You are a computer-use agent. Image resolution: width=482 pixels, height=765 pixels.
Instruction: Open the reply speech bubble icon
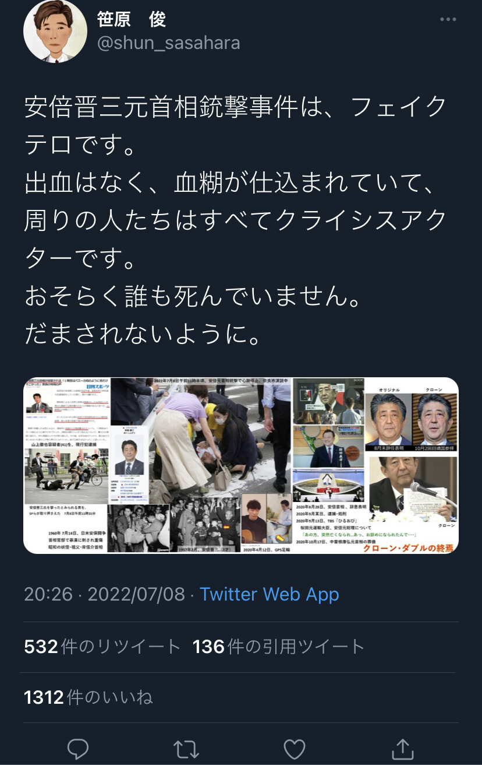click(x=77, y=748)
